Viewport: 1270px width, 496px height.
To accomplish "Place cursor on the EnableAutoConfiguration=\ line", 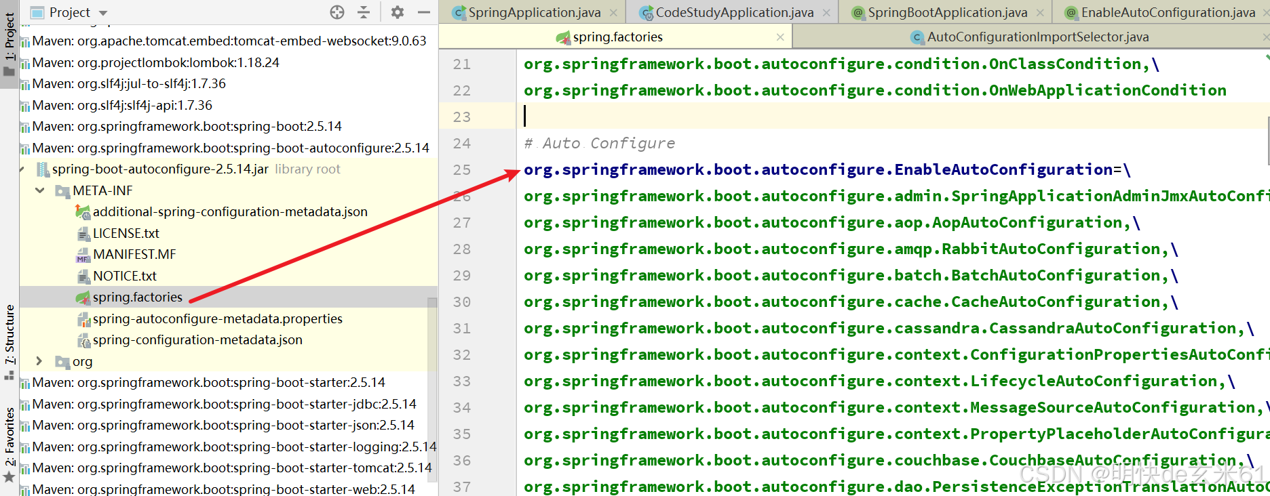I will click(827, 170).
